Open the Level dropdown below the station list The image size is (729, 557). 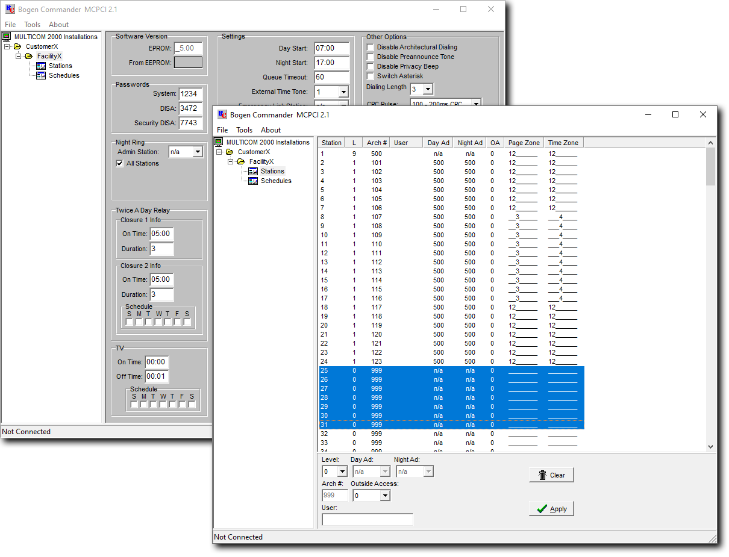pos(342,472)
